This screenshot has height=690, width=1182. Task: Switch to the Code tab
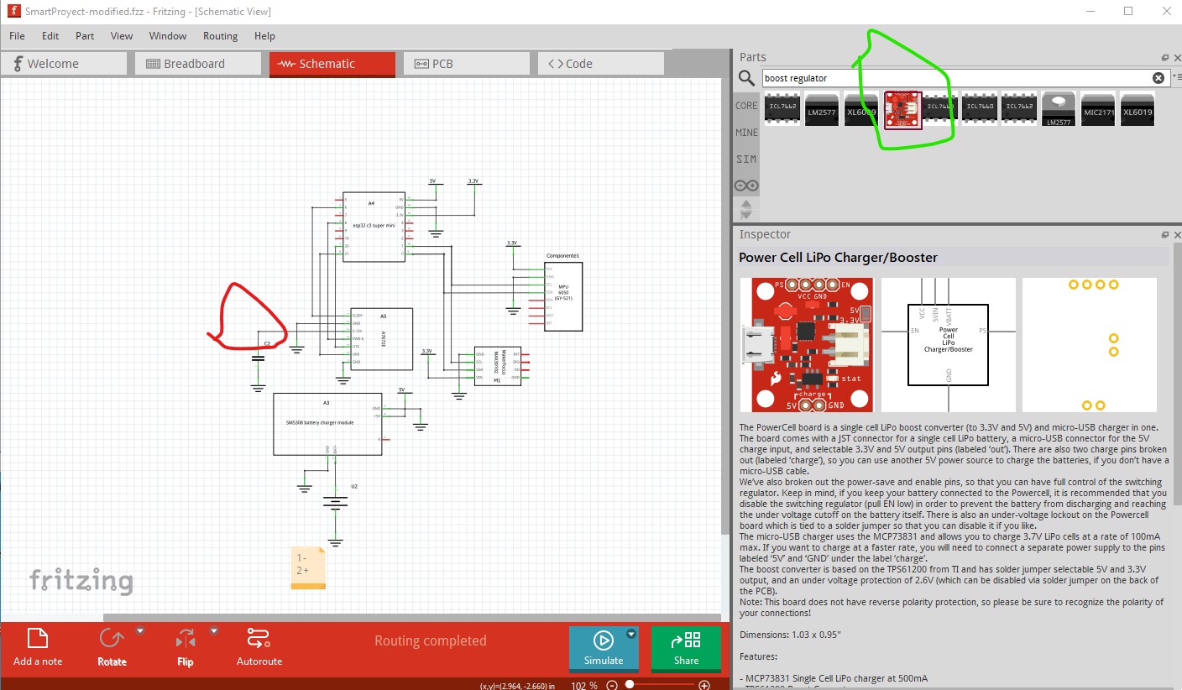pyautogui.click(x=601, y=64)
